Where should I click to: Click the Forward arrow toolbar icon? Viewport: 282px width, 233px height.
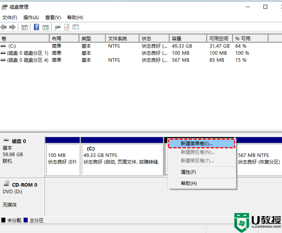12,27
